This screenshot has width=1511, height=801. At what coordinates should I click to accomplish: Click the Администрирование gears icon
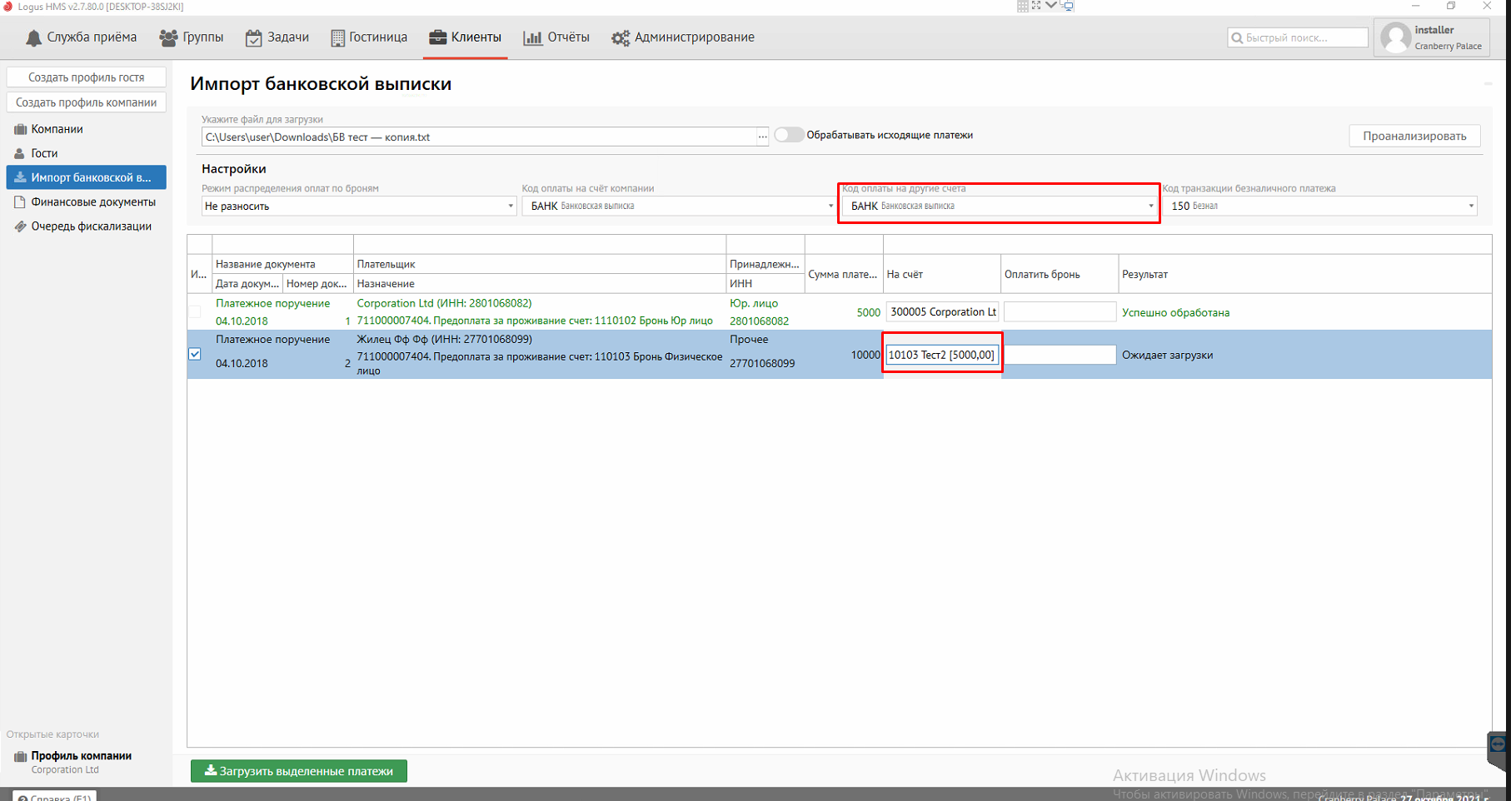click(621, 38)
